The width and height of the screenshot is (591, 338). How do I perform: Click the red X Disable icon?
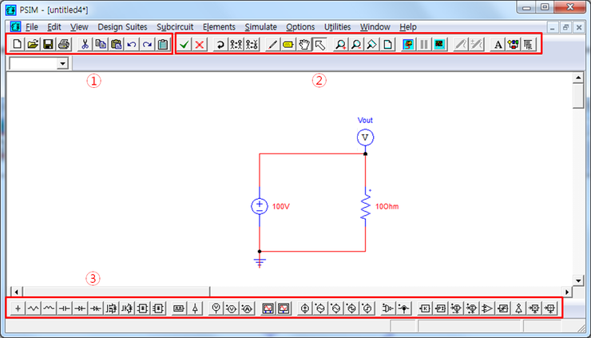[x=200, y=44]
